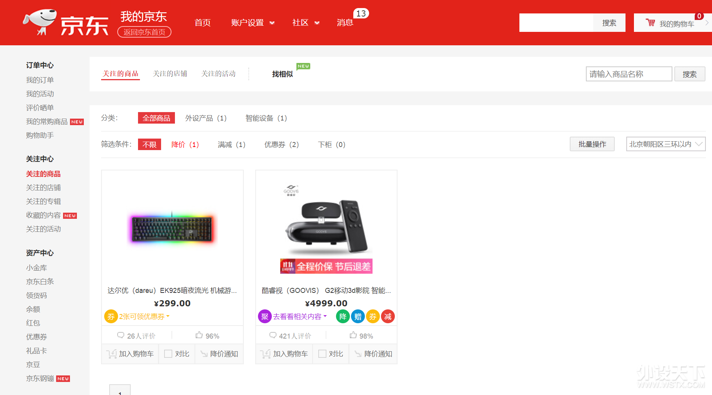Click the green 降 price-drop badge
This screenshot has height=395, width=712.
pyautogui.click(x=343, y=316)
